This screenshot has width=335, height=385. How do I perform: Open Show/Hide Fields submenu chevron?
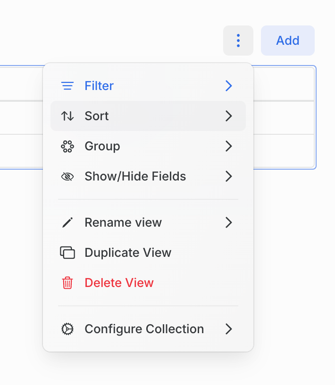tap(228, 176)
